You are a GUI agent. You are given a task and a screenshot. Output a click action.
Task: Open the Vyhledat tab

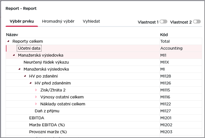pyautogui.click(x=91, y=21)
